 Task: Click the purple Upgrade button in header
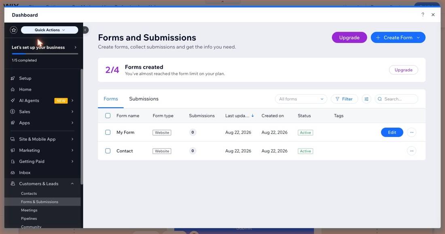[x=350, y=38]
